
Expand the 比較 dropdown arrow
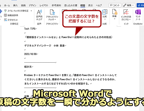tap(105, 19)
